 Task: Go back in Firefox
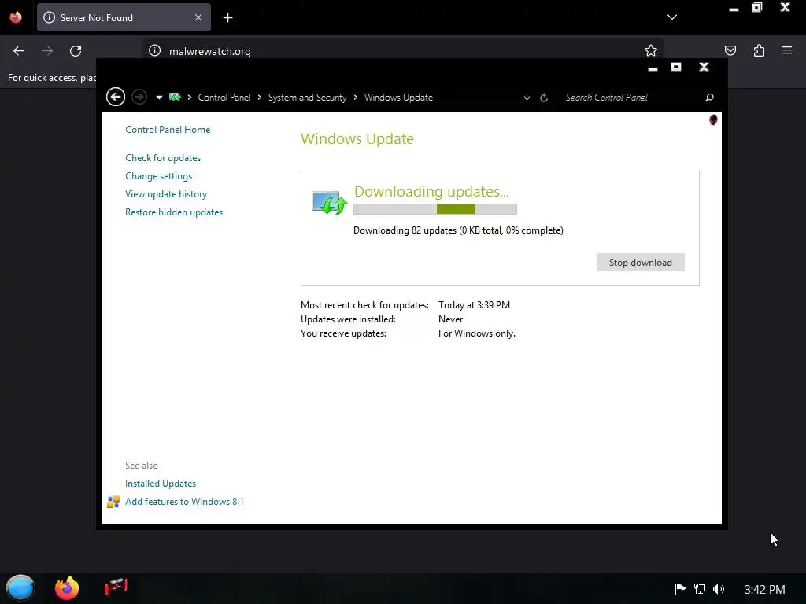click(x=19, y=51)
